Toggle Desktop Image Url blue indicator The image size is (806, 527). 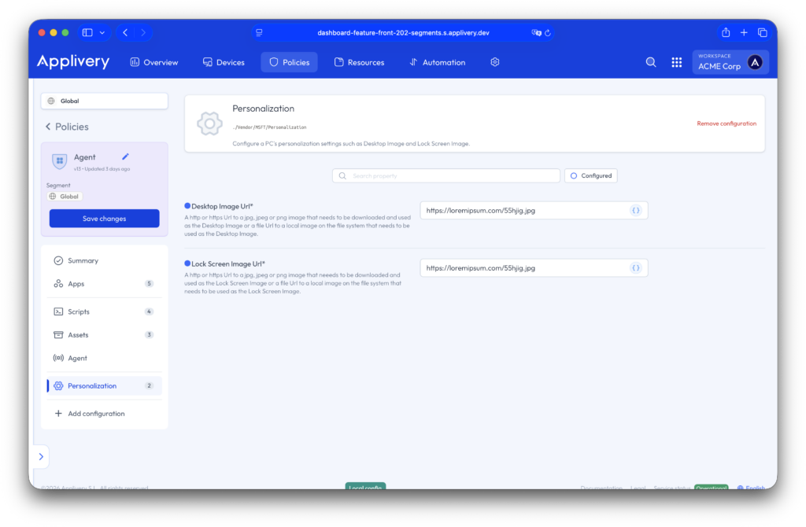[x=187, y=206]
